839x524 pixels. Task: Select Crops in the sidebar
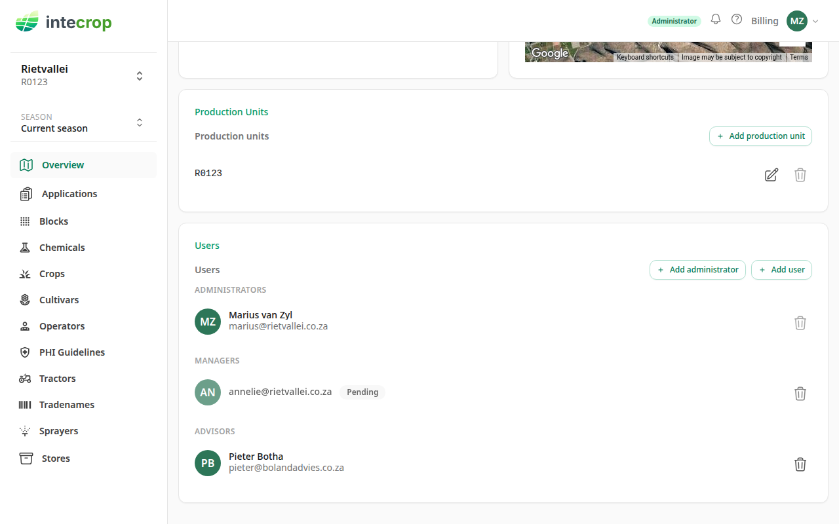pyautogui.click(x=83, y=274)
